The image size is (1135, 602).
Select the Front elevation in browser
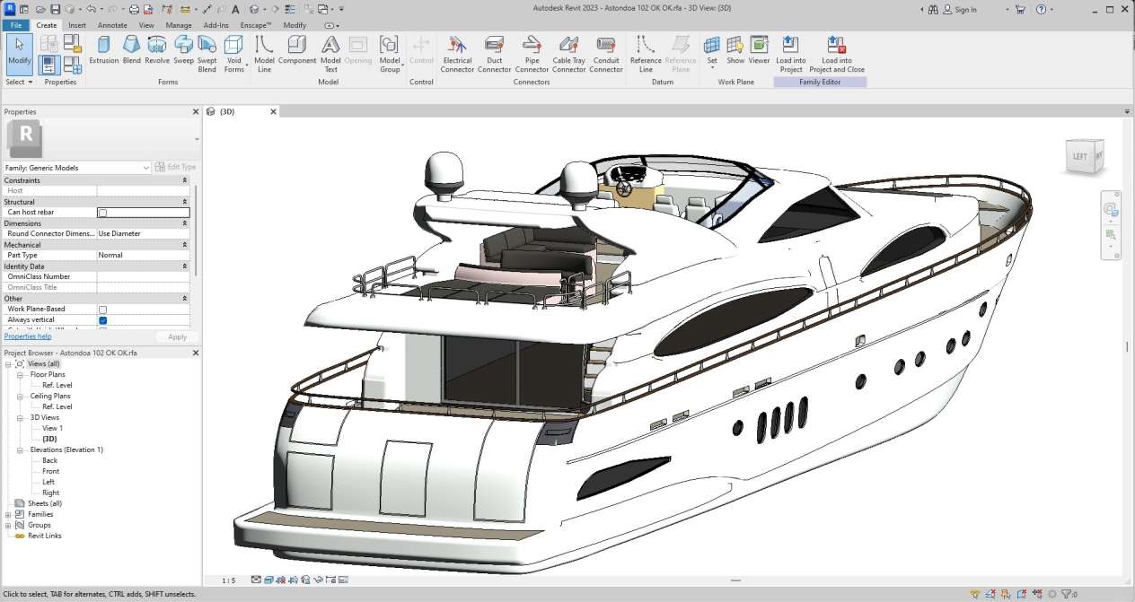click(x=51, y=471)
